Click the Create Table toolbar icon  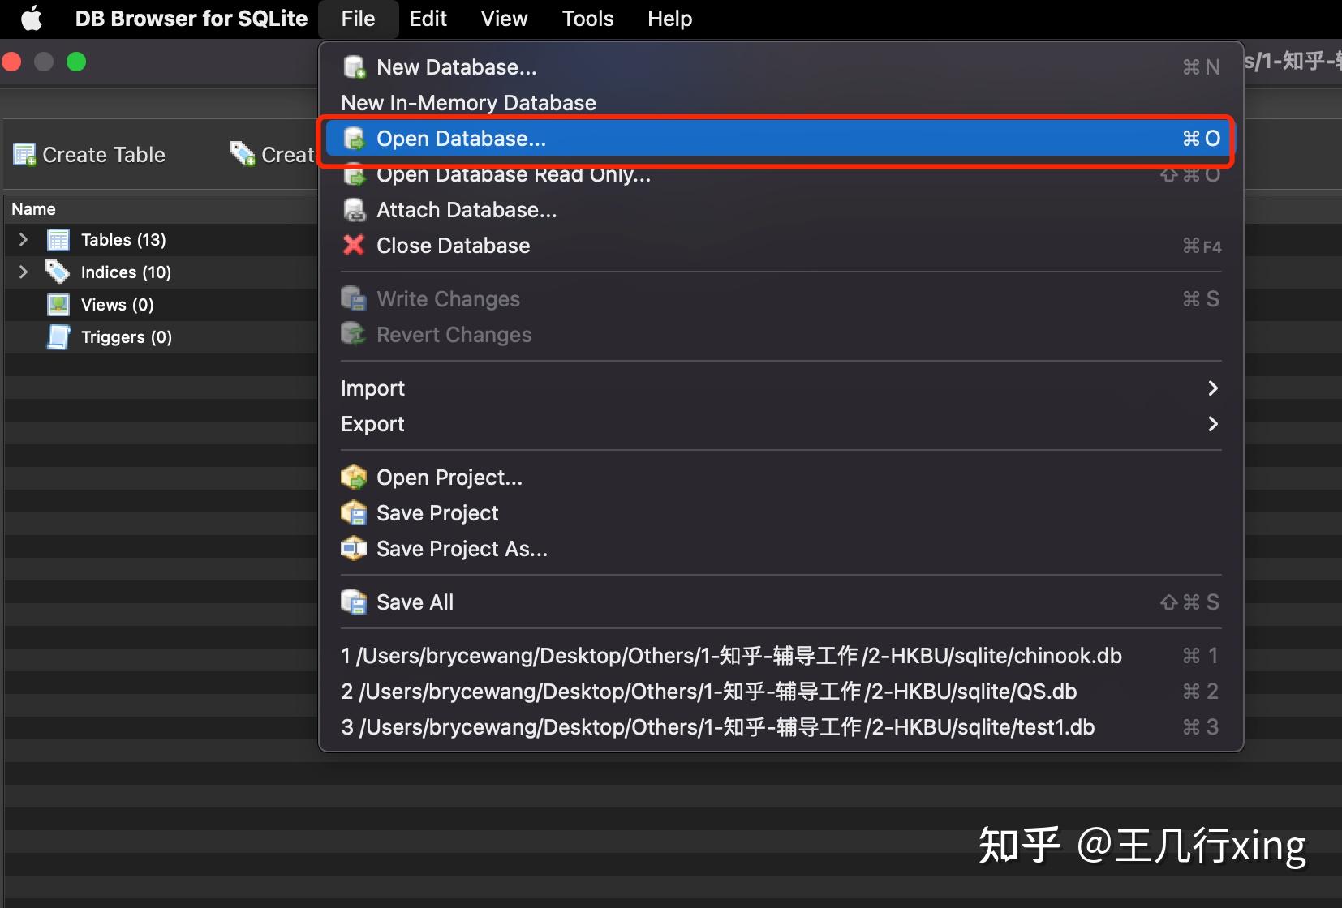point(24,153)
